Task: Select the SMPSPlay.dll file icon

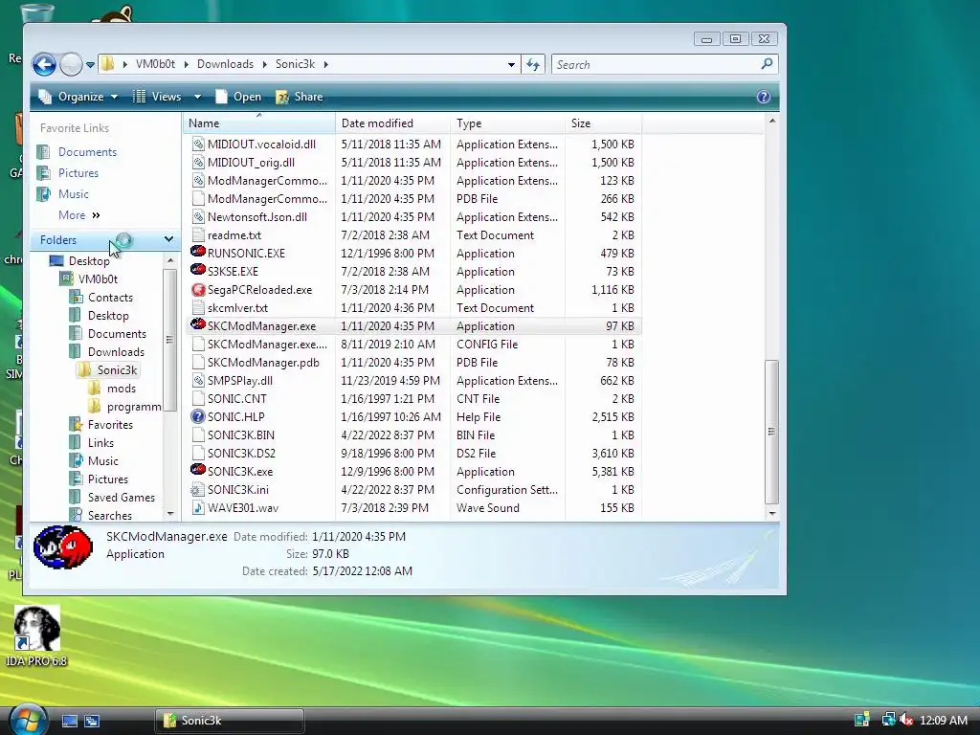Action: point(198,380)
